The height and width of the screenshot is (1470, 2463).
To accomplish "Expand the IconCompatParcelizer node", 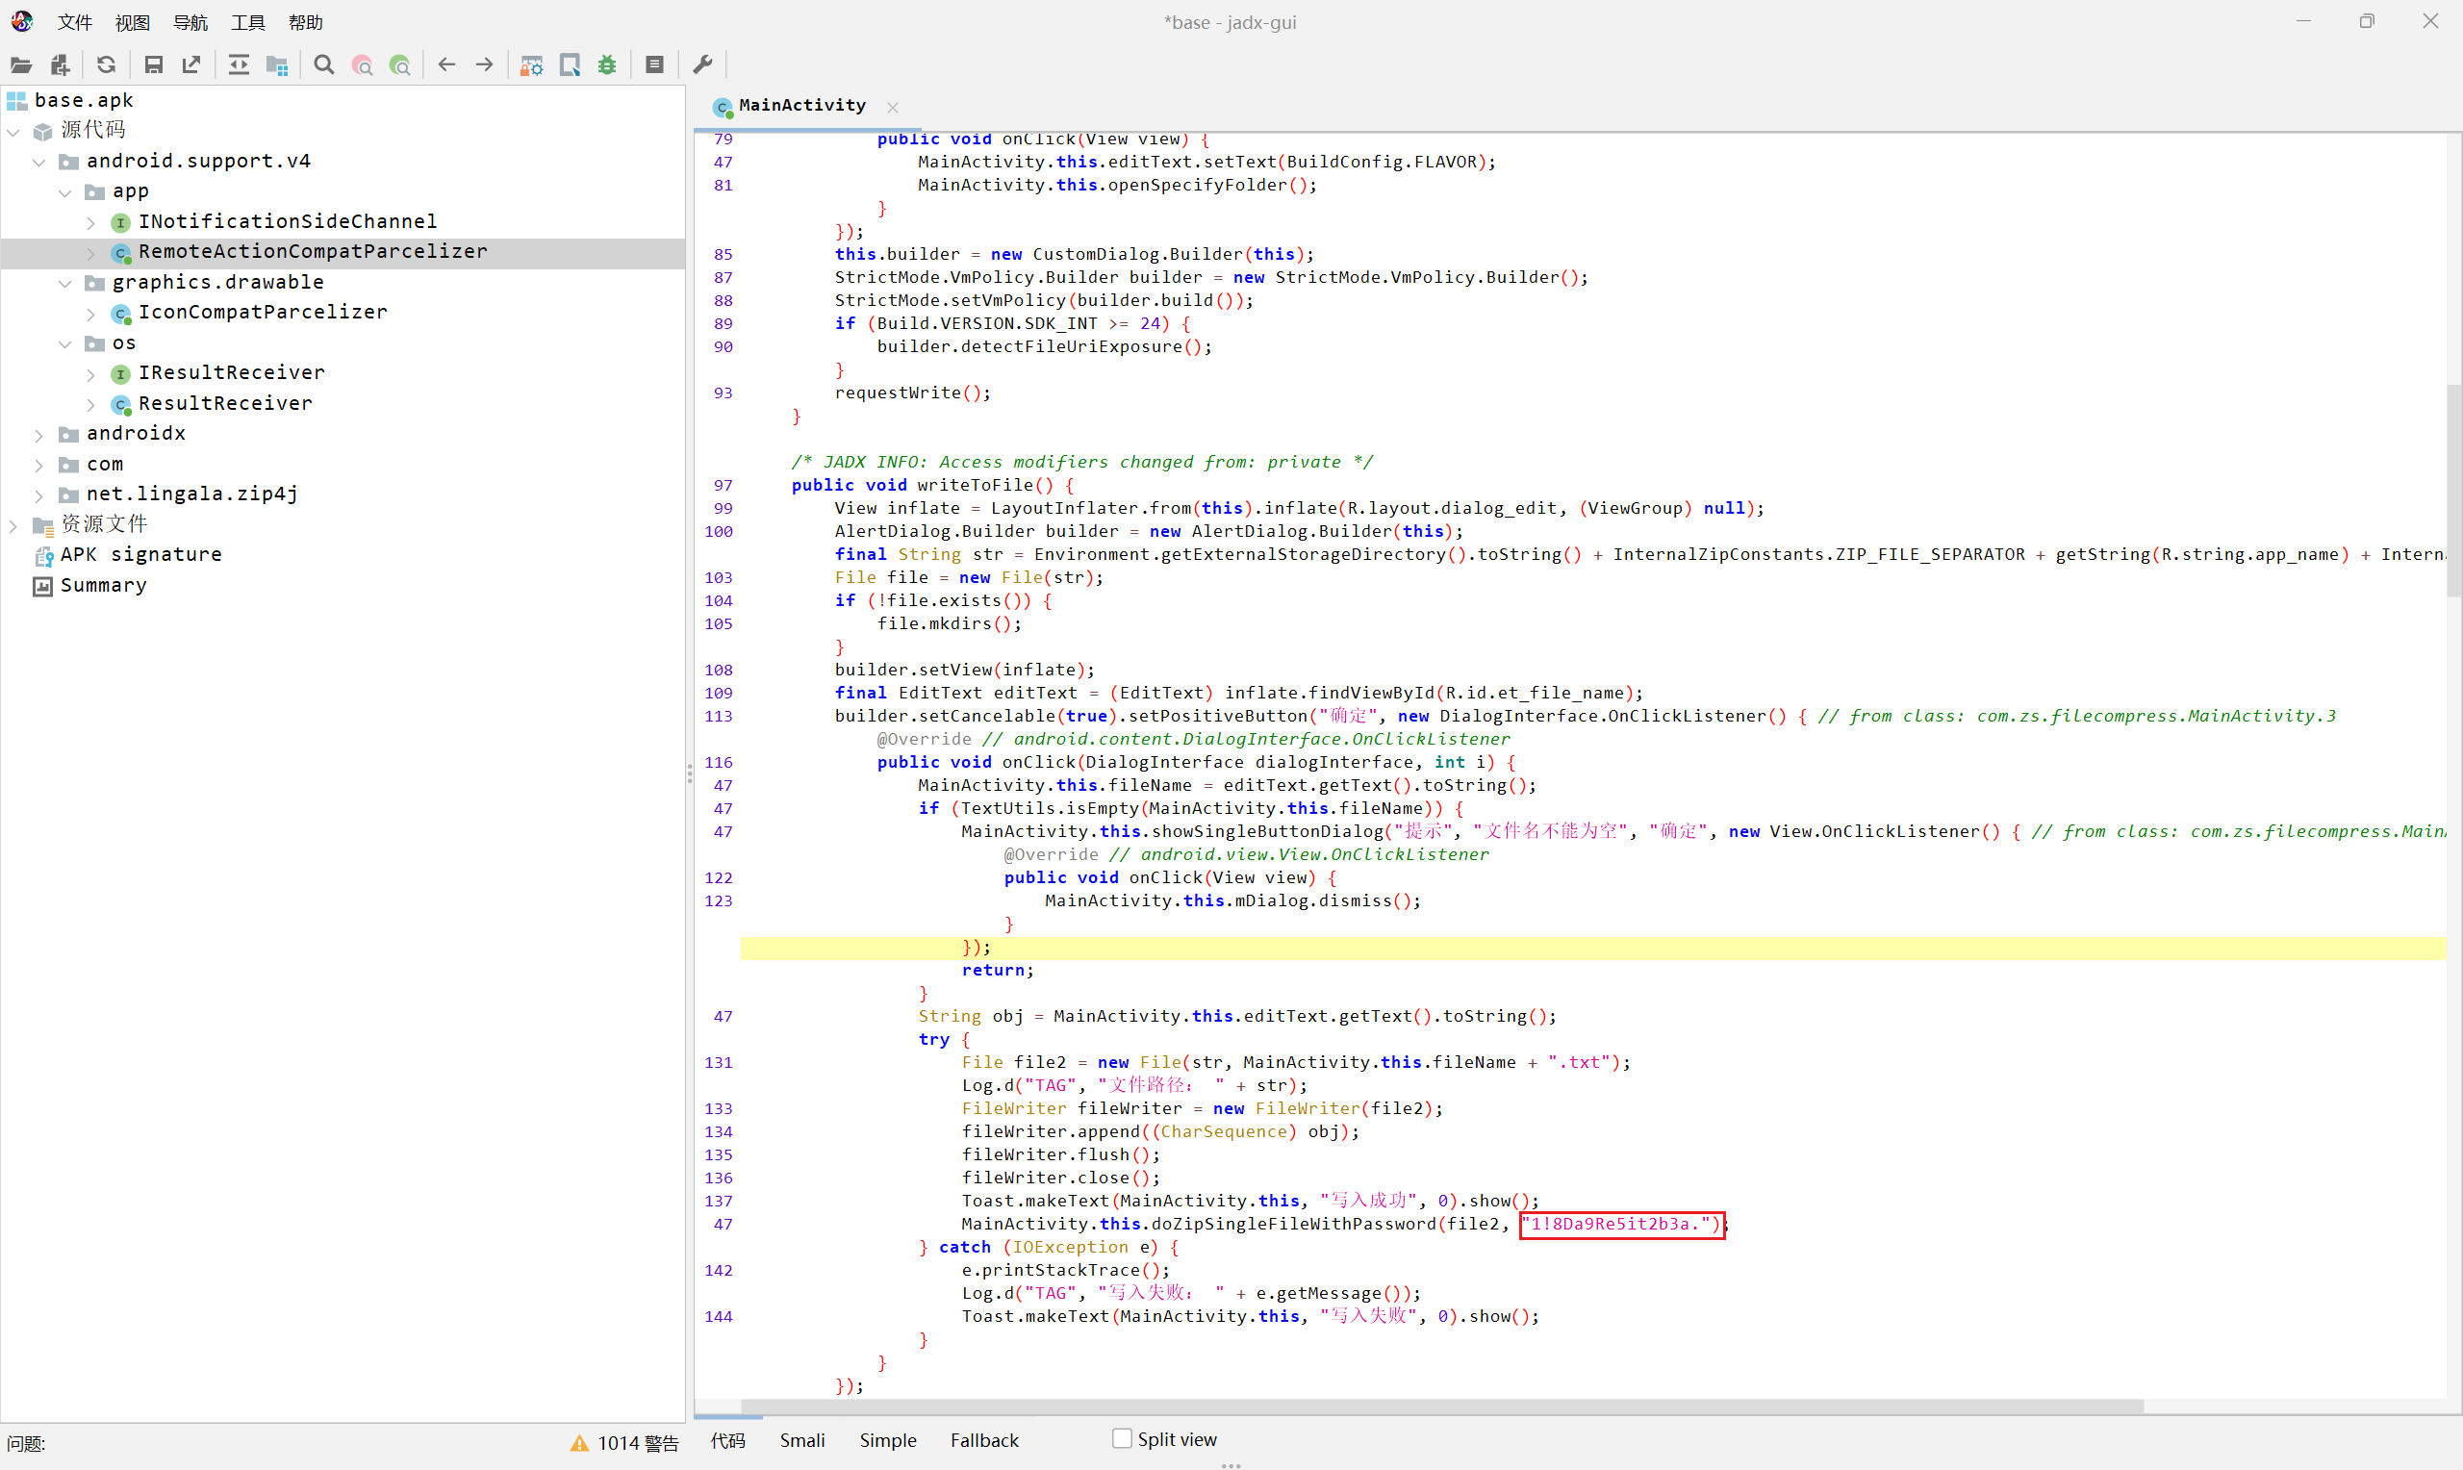I will tap(91, 314).
